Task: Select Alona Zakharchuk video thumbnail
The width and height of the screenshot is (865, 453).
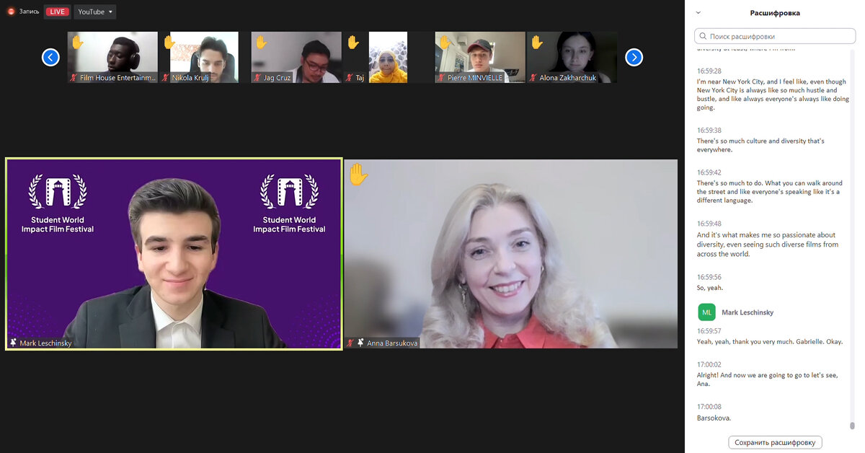Action: click(572, 57)
